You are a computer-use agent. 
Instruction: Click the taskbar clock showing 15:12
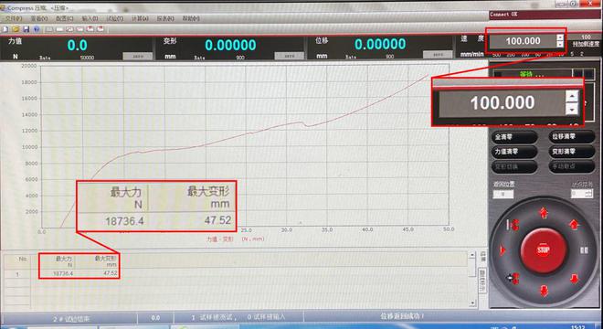[x=578, y=327]
